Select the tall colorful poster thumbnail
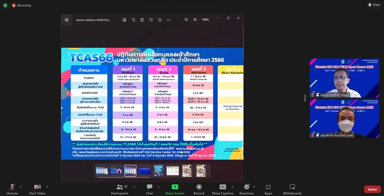Screen dimensions: 384x196 tap(158, 171)
